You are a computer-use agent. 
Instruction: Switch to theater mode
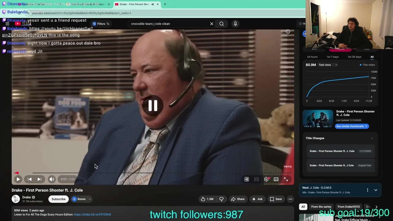[276, 179]
